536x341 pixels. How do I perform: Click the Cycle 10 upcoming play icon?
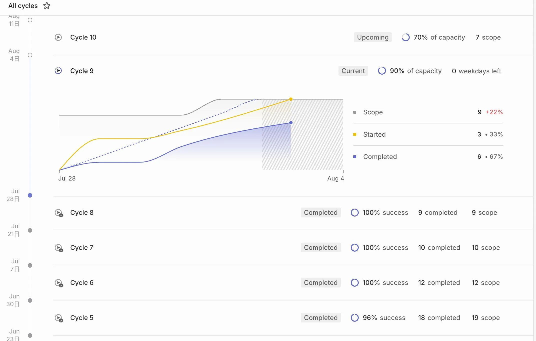pos(58,37)
